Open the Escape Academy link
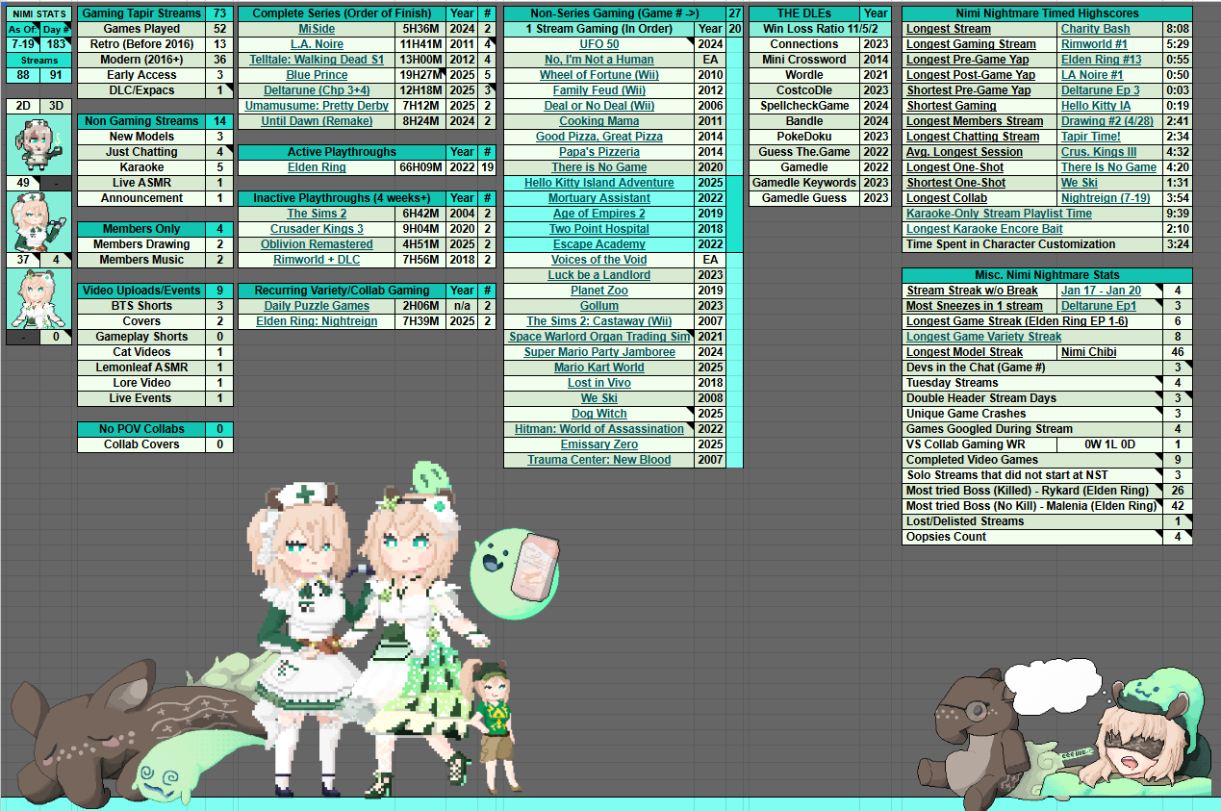1221x811 pixels. [599, 244]
